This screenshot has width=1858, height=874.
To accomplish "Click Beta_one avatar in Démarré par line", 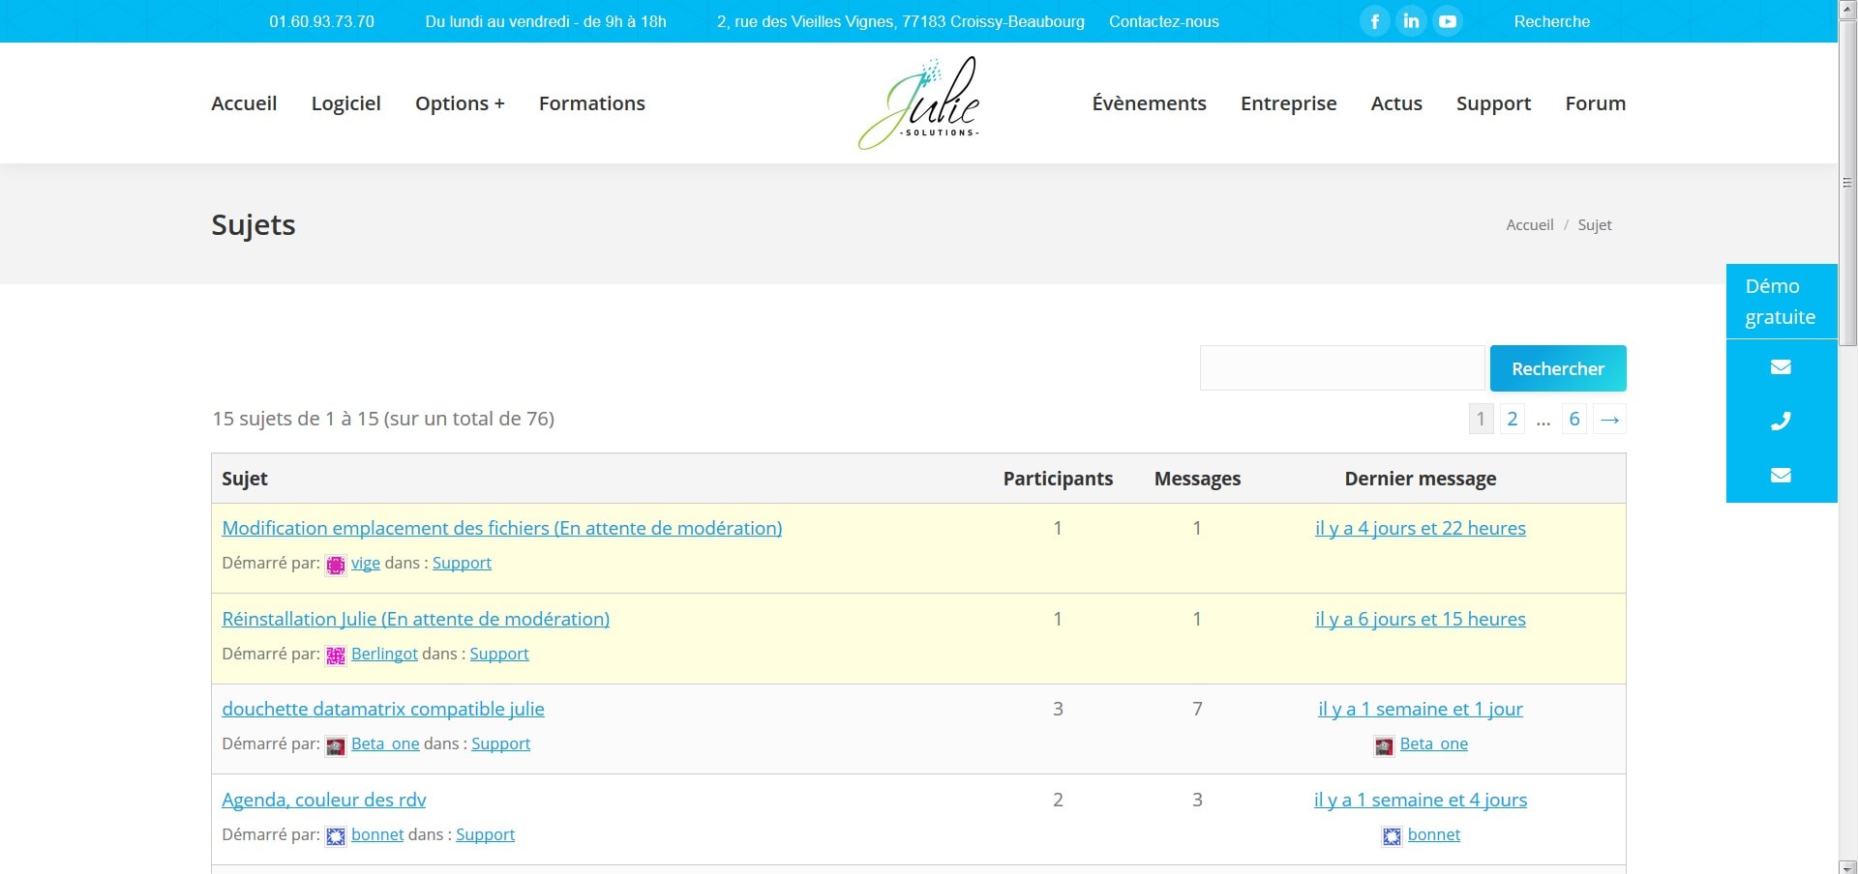I will pyautogui.click(x=336, y=745).
